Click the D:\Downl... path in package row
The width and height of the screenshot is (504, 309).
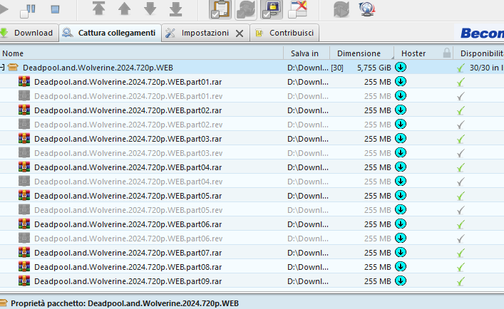pos(308,68)
